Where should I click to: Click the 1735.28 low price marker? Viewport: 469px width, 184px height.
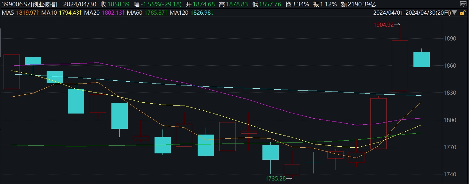(275, 179)
